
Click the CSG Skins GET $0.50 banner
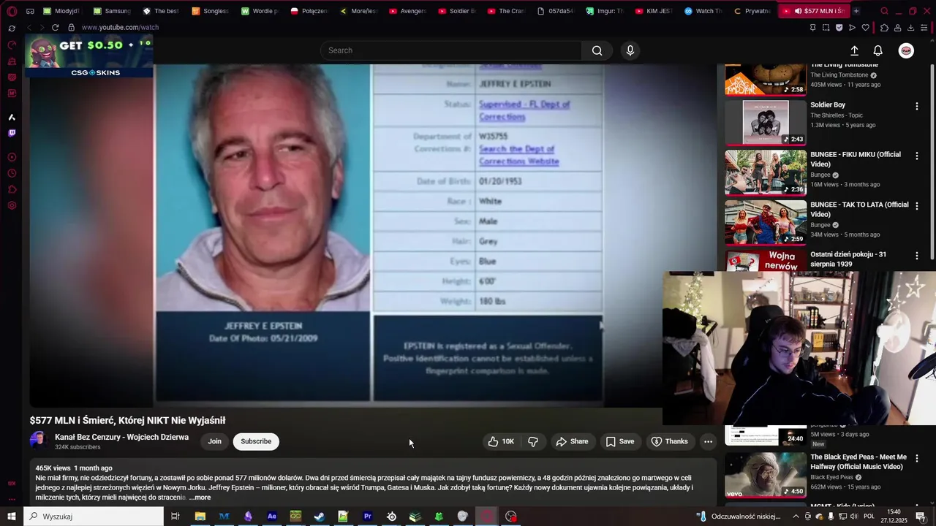[x=90, y=56]
